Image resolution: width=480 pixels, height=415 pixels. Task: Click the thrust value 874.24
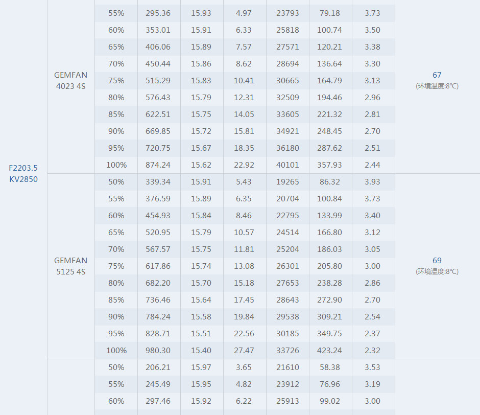pos(158,165)
